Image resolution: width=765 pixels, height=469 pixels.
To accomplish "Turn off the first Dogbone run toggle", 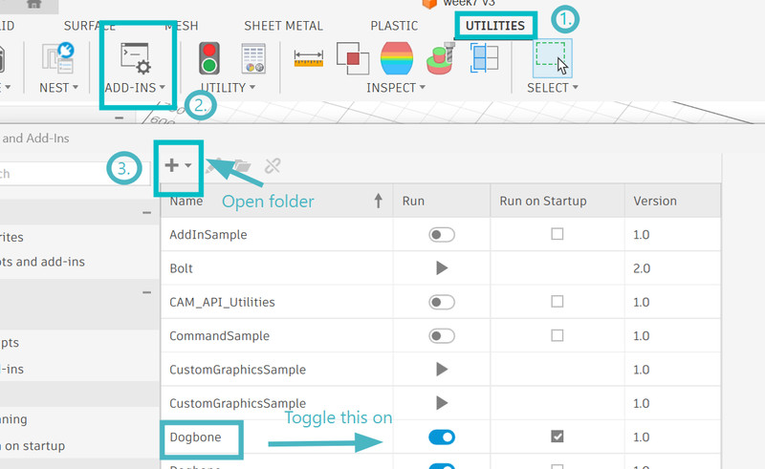I will (442, 437).
